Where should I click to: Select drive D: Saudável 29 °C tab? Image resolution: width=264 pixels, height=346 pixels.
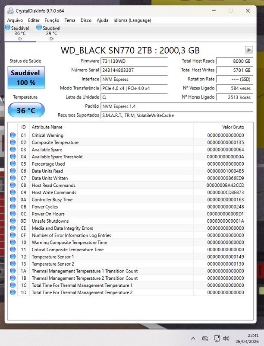[x=51, y=33]
